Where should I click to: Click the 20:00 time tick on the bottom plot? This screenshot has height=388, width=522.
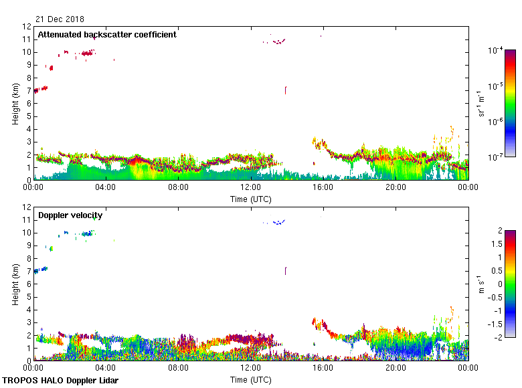click(x=396, y=369)
